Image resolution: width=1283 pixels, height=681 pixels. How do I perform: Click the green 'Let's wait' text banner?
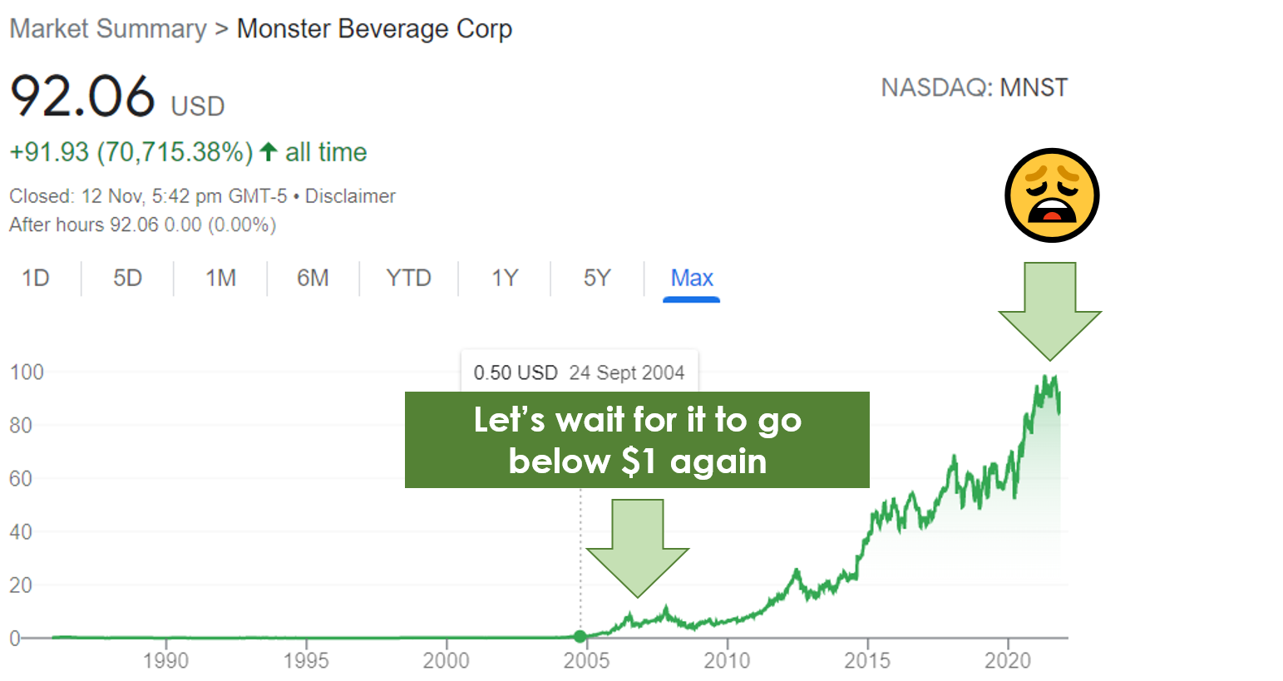coord(637,440)
